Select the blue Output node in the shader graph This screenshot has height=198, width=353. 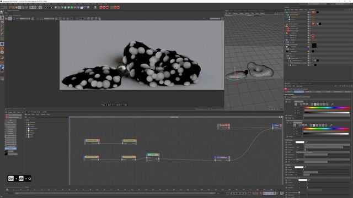276,127
